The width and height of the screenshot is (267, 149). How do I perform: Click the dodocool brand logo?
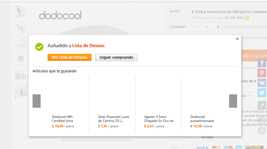pyautogui.click(x=60, y=15)
